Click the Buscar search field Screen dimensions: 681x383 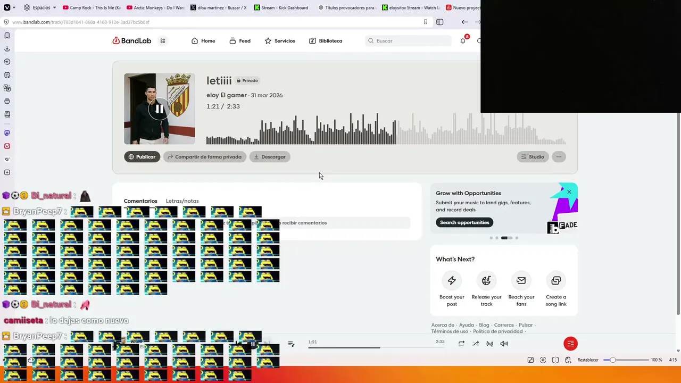tap(408, 41)
